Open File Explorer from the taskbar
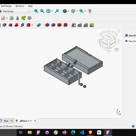Image resolution: width=136 pixels, height=136 pixels. pos(30,132)
